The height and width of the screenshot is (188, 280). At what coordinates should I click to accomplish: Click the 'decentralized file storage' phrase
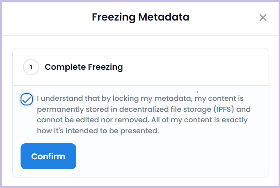coord(165,110)
